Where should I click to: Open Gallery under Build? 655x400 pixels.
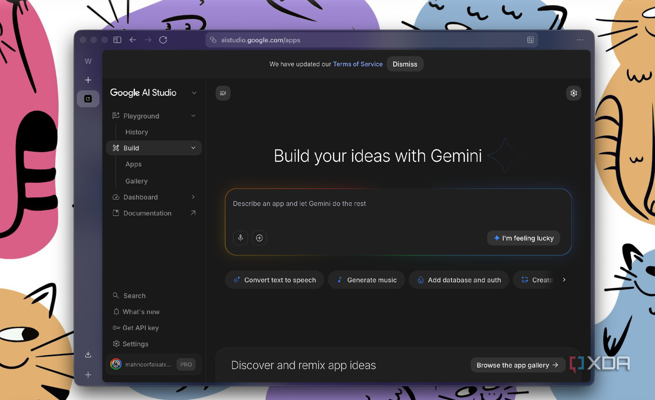137,181
